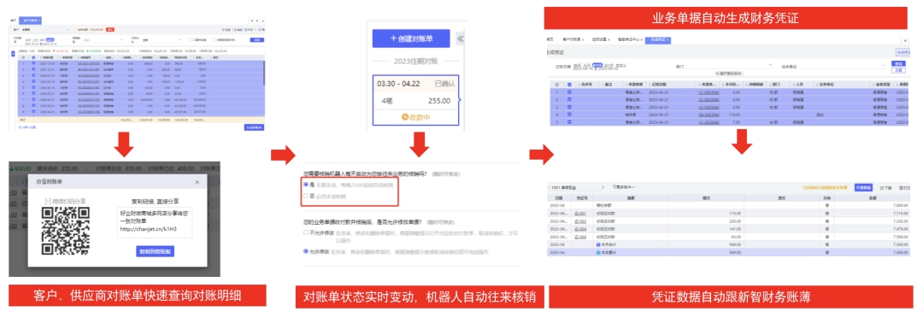
Task: Open source document link SA-2023042 in row 4
Action: click(708, 114)
